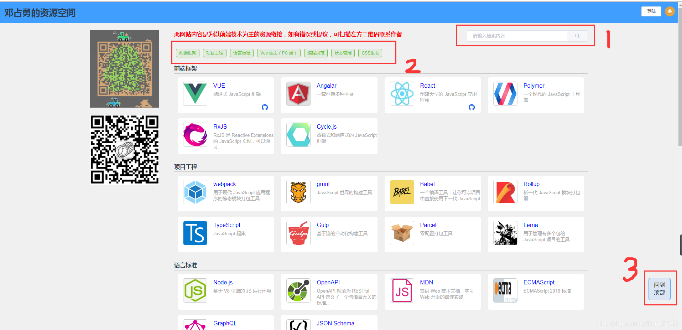
Task: Select the CSS生态 category tag
Action: 370,53
